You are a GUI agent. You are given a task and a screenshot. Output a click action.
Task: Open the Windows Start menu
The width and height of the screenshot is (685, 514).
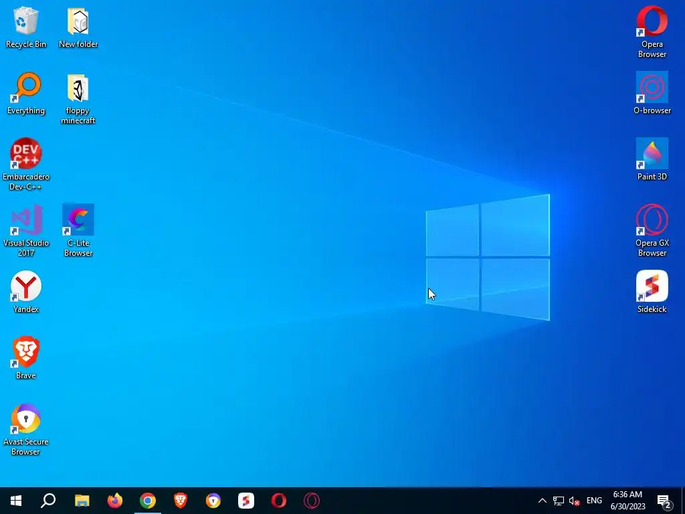[16, 501]
